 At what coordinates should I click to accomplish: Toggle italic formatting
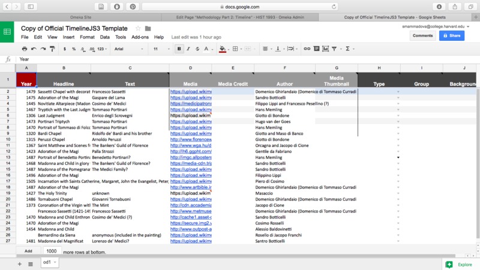click(188, 49)
